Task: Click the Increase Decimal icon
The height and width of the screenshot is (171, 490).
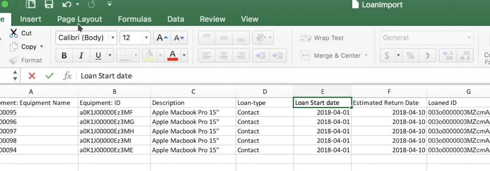Action: pyautogui.click(x=447, y=56)
